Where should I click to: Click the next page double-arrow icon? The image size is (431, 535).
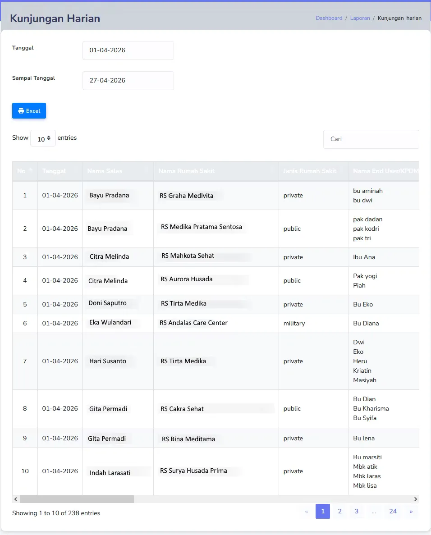411,511
